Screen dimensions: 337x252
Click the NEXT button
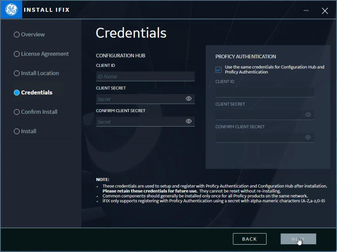(x=298, y=239)
